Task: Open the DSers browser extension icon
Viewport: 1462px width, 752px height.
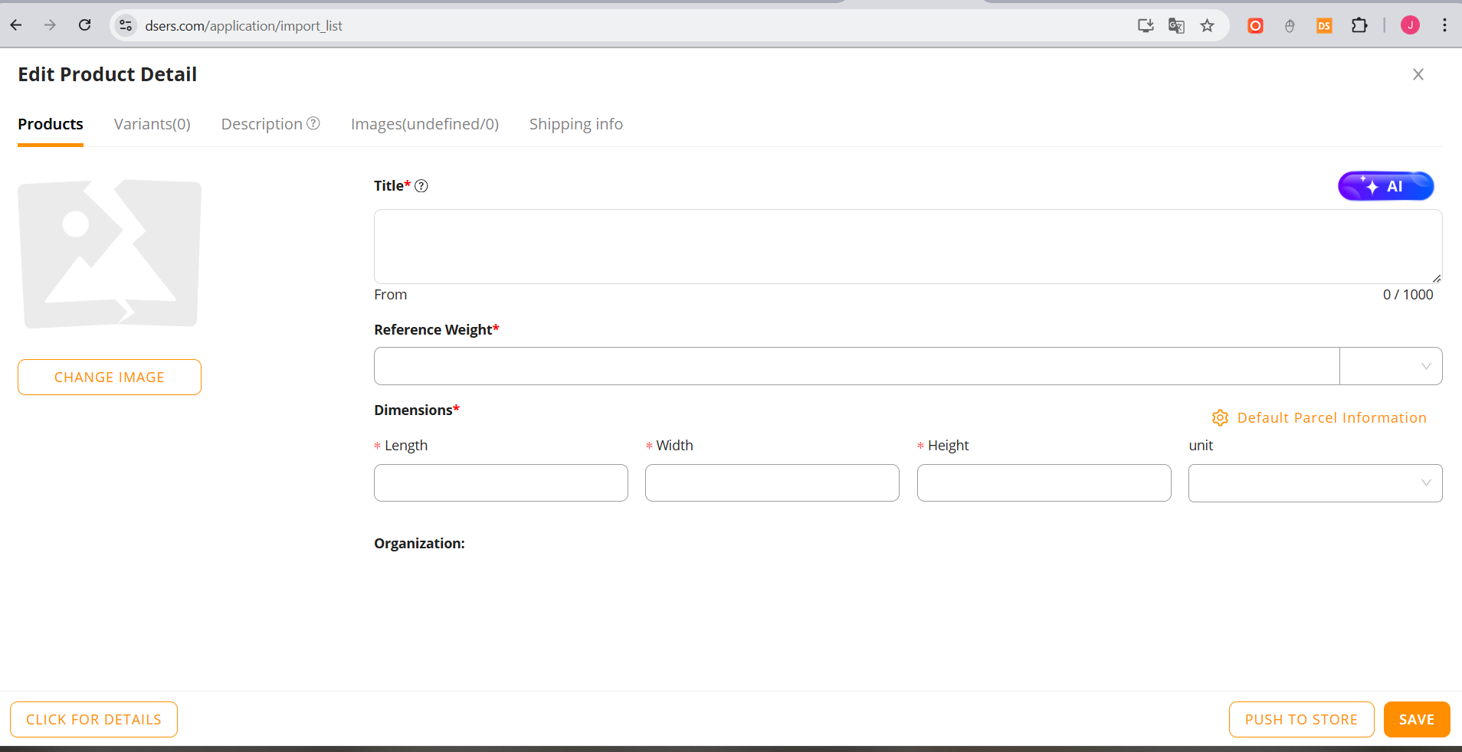Action: click(x=1324, y=25)
